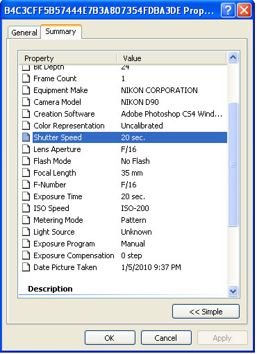Image resolution: width=257 pixels, height=354 pixels.
Task: Click the page icon beside Color Representation
Action: tap(26, 126)
